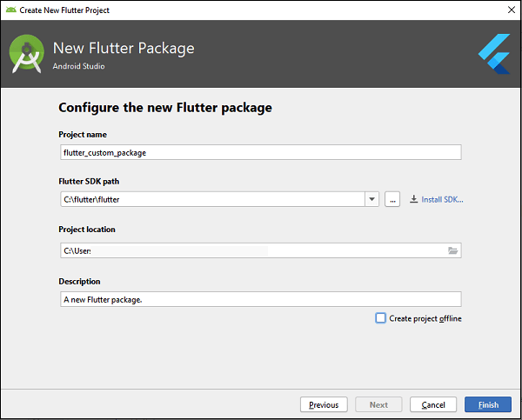Screen dimensions: 522x420
Task: Click the 'Project name' label
Action: point(83,135)
